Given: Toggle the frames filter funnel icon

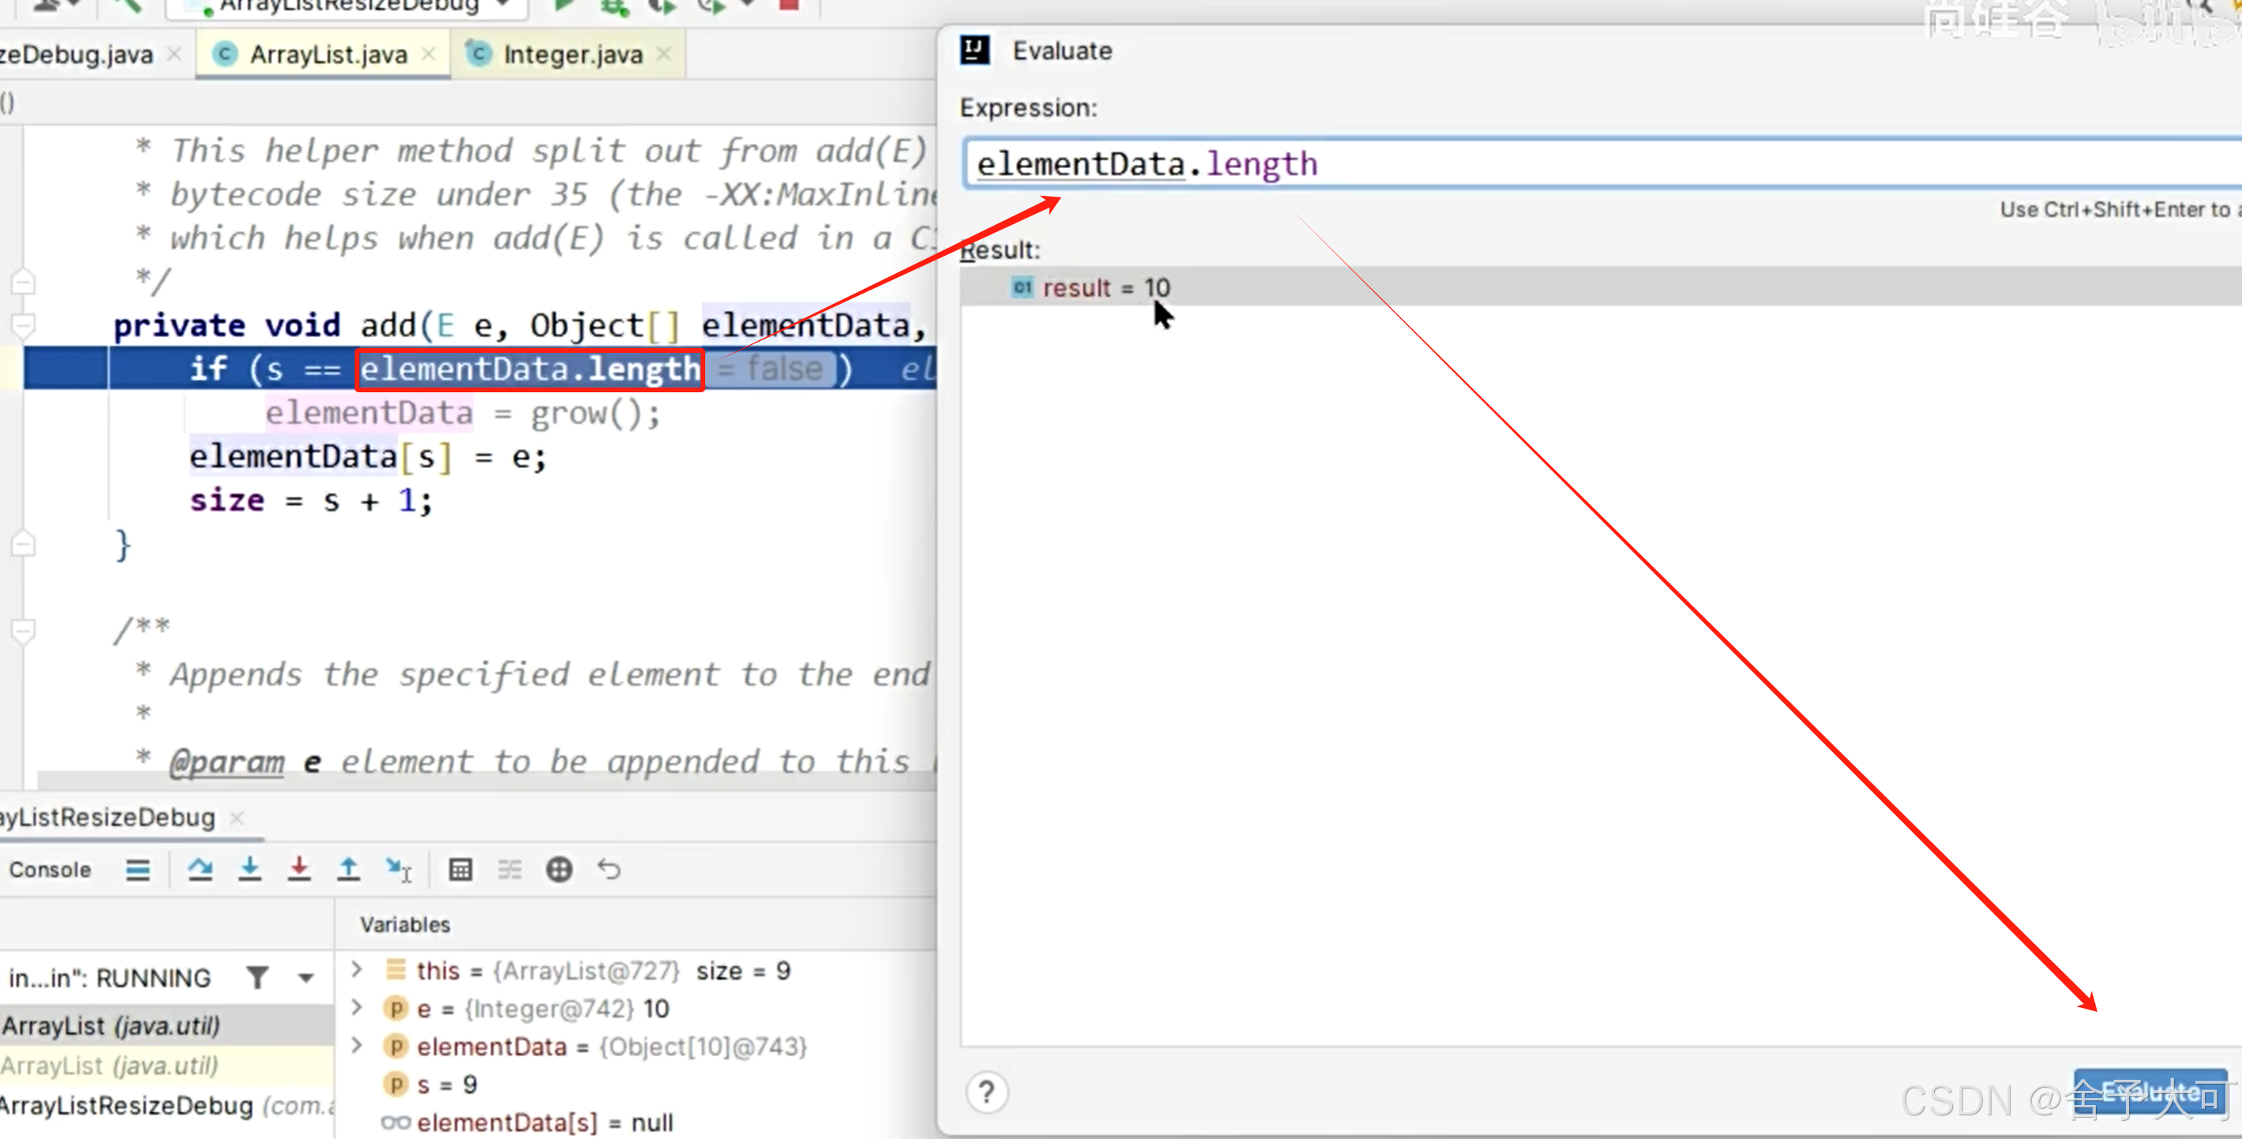Looking at the screenshot, I should [257, 977].
